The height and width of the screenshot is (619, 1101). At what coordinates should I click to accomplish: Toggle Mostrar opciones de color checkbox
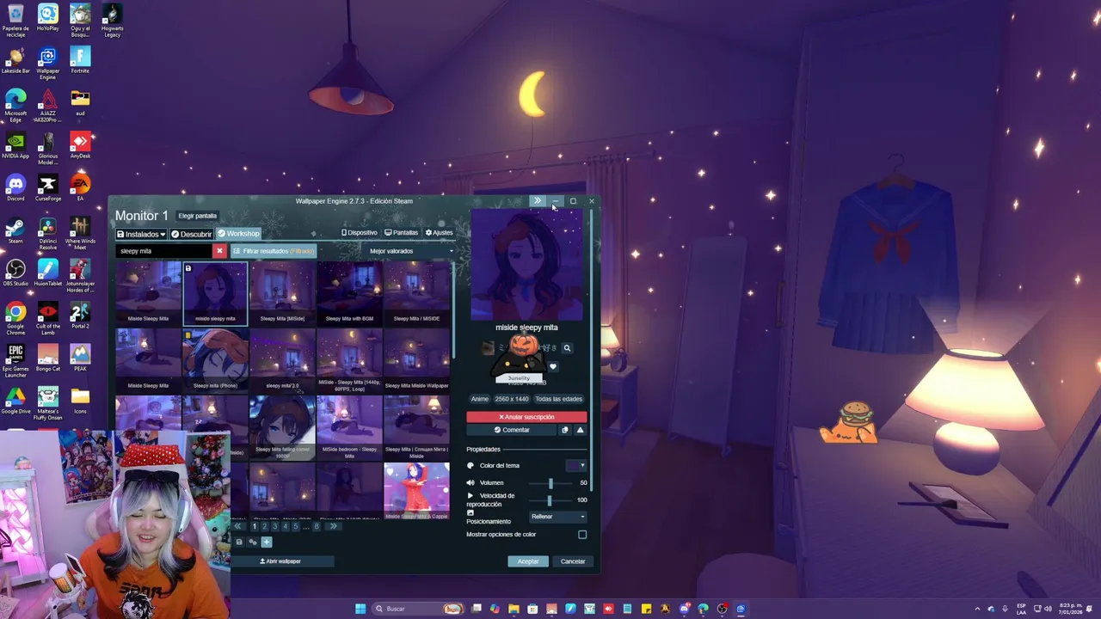click(x=582, y=535)
